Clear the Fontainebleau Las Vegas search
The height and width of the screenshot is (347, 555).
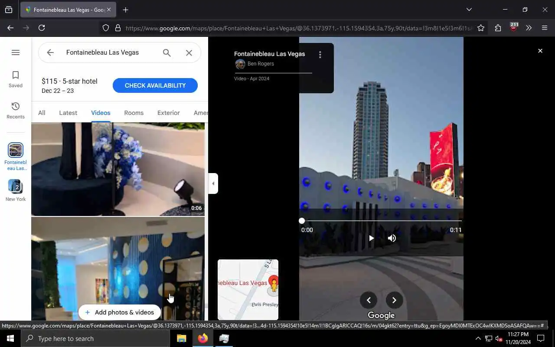(189, 52)
